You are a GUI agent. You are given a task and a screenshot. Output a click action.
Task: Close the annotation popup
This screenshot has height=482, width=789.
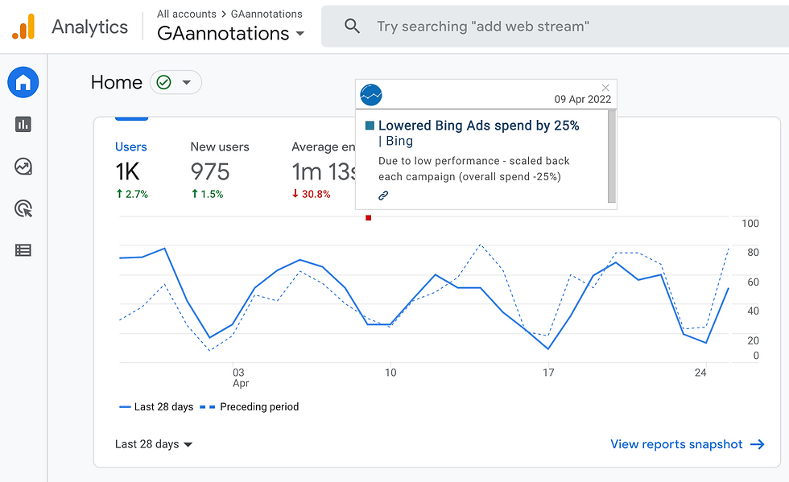(605, 88)
